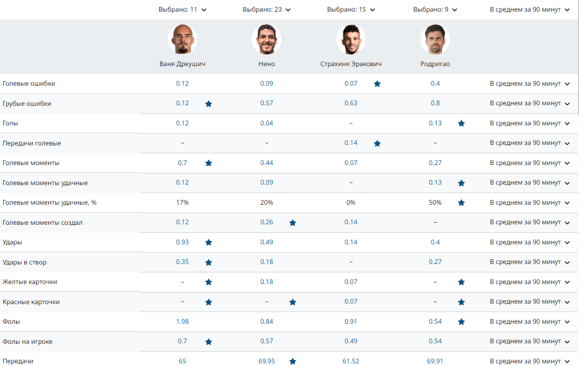Expand the 'Выбрано: 23' selector

pos(266,10)
